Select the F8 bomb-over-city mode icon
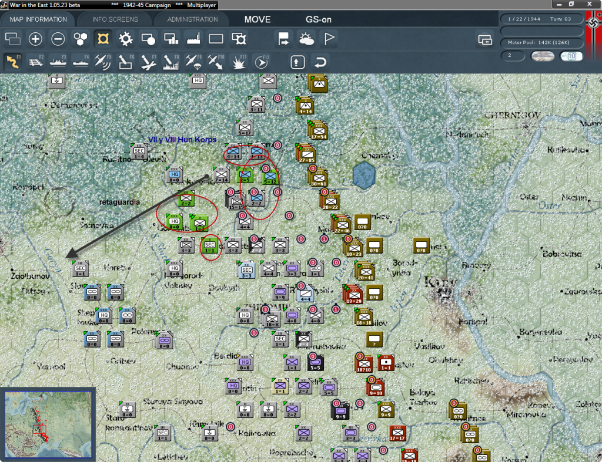The height and width of the screenshot is (462, 602). pos(171,62)
